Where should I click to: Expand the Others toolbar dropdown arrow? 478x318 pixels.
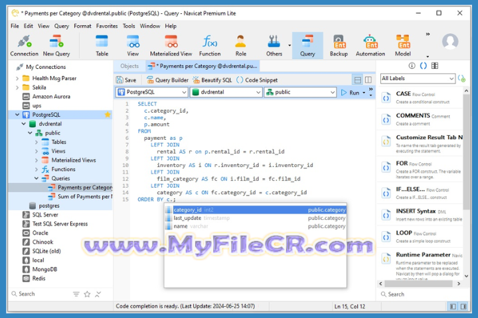click(x=289, y=46)
